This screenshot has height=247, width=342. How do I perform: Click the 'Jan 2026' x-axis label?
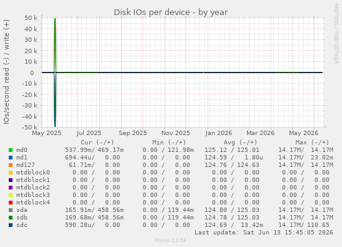tap(219, 133)
